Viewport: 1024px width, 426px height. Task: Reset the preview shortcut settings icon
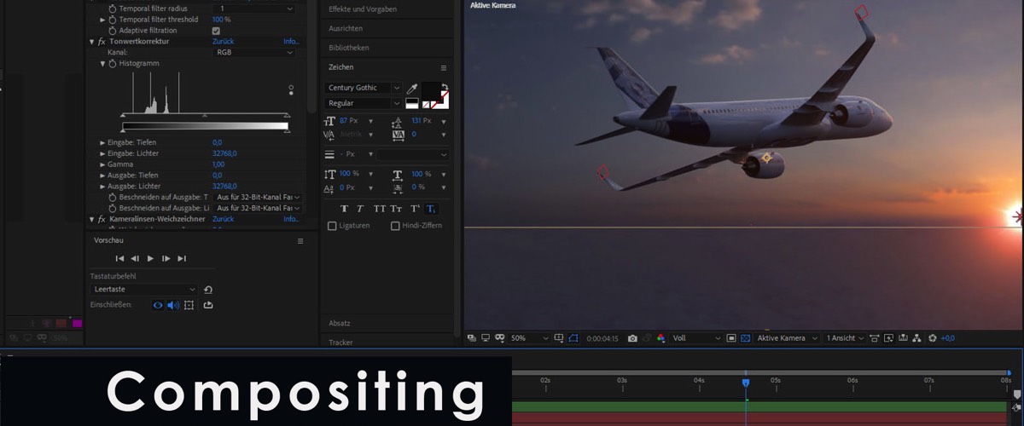[x=208, y=290]
